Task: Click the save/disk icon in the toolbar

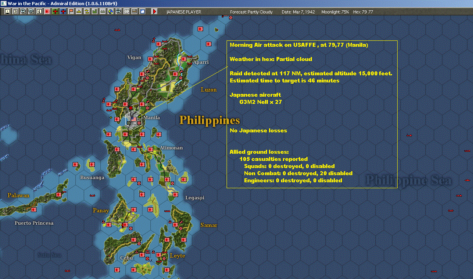Action: coord(8,11)
